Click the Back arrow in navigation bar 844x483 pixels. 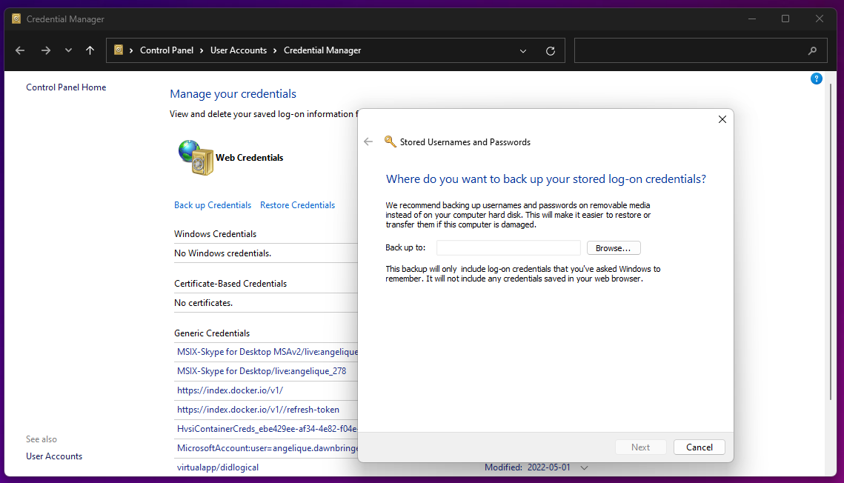click(20, 50)
